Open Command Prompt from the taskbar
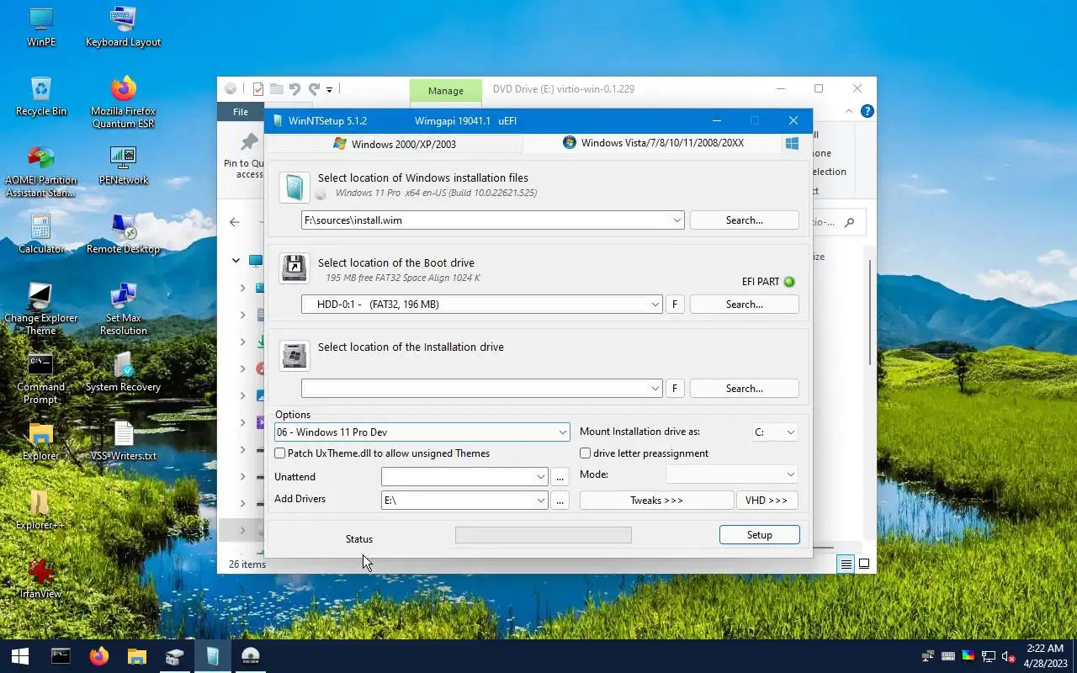Viewport: 1077px width, 673px height. tap(61, 656)
